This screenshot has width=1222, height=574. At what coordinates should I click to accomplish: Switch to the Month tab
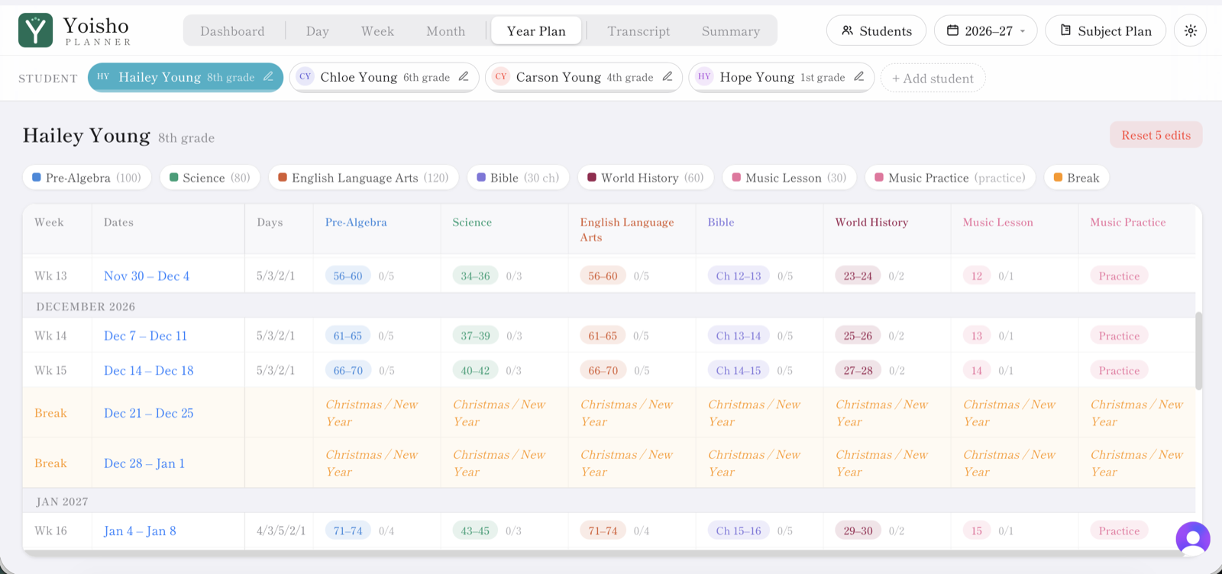coord(445,31)
